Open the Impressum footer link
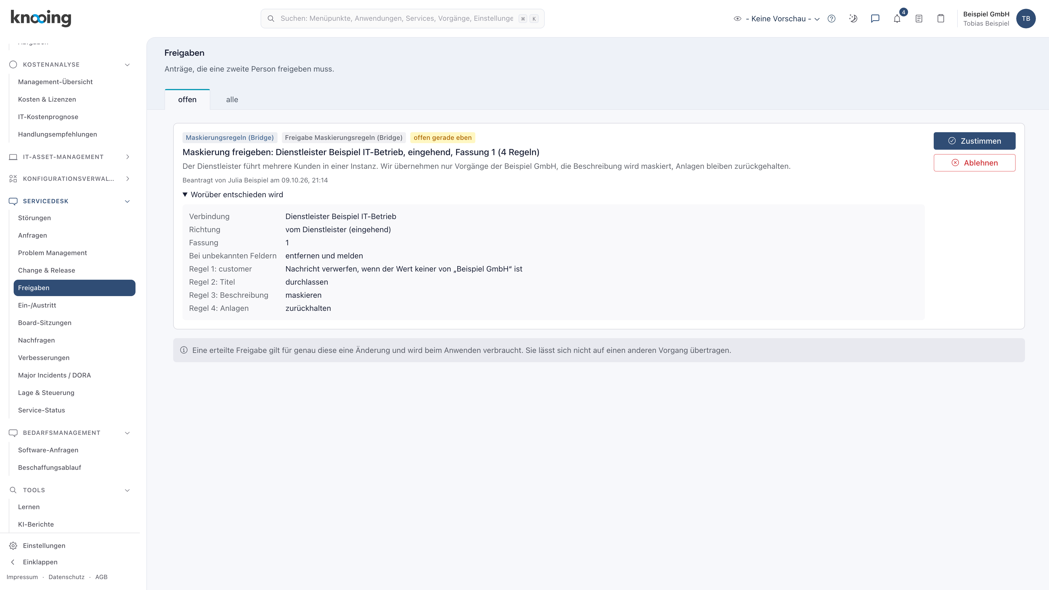Screen dimensions: 1049x590 [22, 577]
